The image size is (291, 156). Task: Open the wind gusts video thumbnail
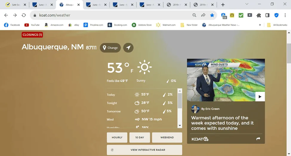226,80
